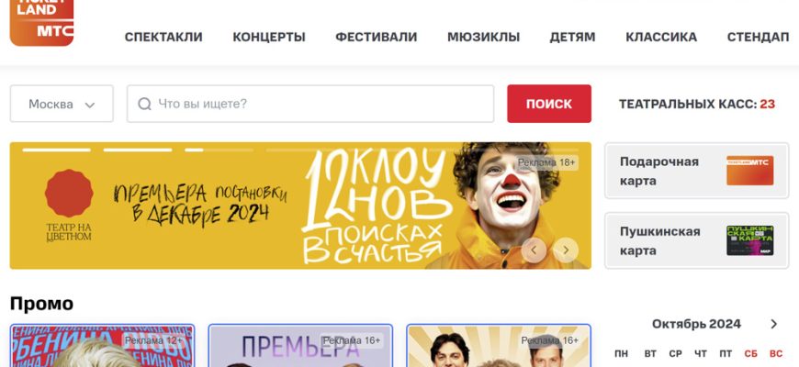Viewport: 799px width, 367px height.
Task: Click the gift card image icon
Action: (x=749, y=171)
